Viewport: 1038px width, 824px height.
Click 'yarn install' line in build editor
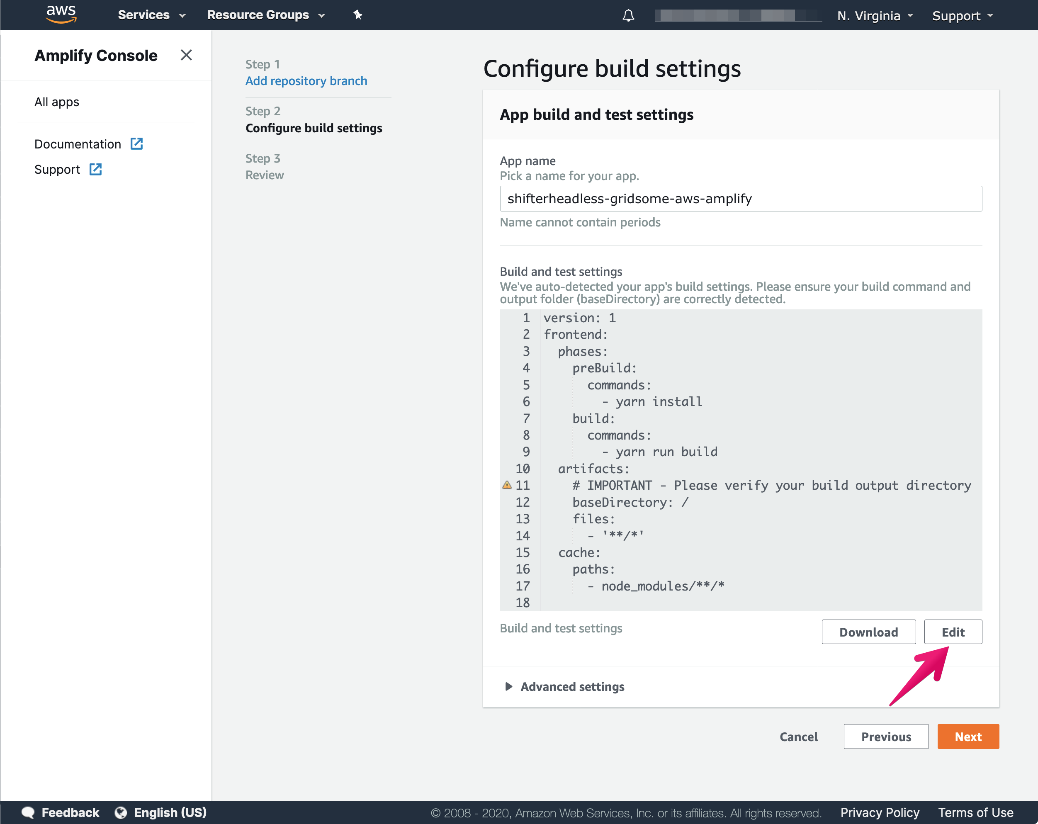click(x=652, y=401)
